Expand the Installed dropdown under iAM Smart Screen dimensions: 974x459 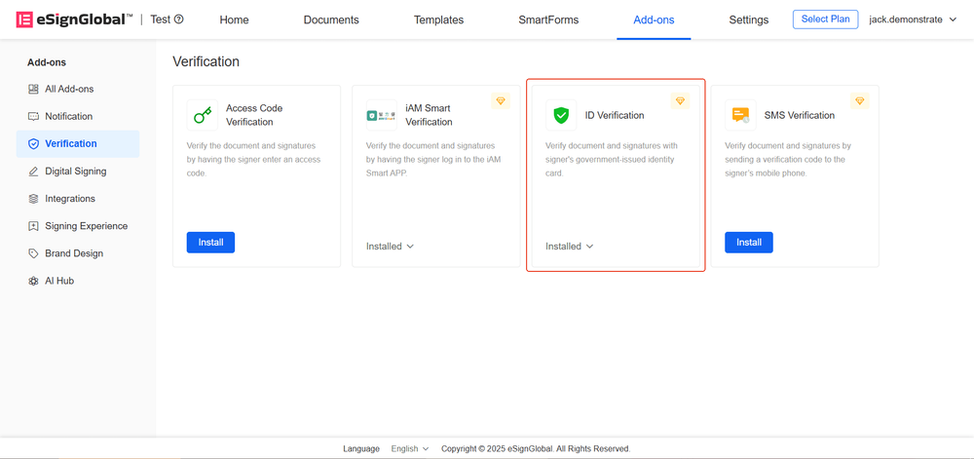[x=391, y=247]
